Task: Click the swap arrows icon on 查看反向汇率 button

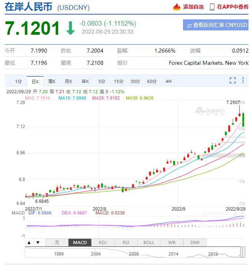Action: click(x=189, y=25)
